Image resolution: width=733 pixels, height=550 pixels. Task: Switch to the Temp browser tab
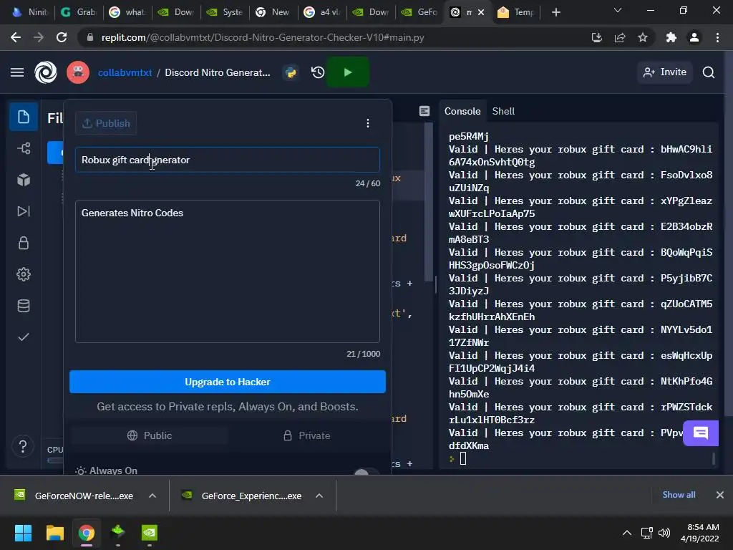(516, 12)
